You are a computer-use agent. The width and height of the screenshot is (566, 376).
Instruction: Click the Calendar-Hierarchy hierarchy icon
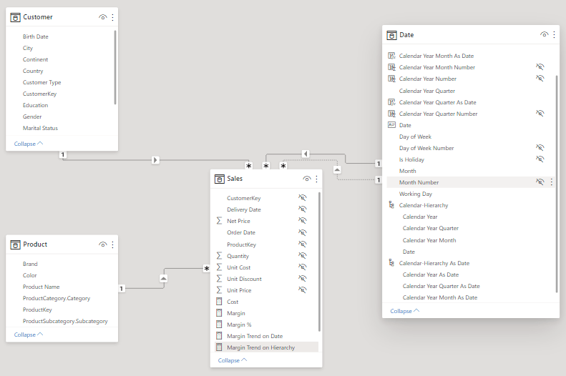pos(391,205)
